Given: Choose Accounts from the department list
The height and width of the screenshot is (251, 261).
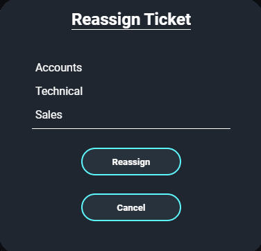Looking at the screenshot, I should [131, 67].
